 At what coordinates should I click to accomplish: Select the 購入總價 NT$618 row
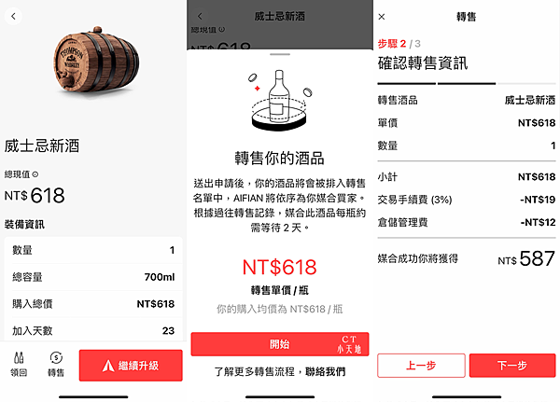point(93,304)
